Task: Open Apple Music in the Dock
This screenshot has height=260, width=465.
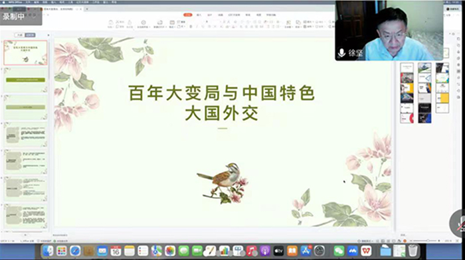Action: [252, 251]
